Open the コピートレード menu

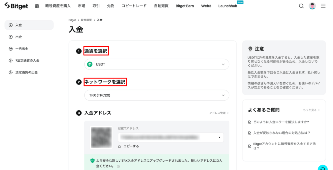coord(134,6)
